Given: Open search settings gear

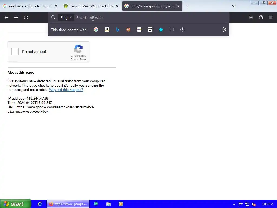Looking at the screenshot, I should coord(224,30).
